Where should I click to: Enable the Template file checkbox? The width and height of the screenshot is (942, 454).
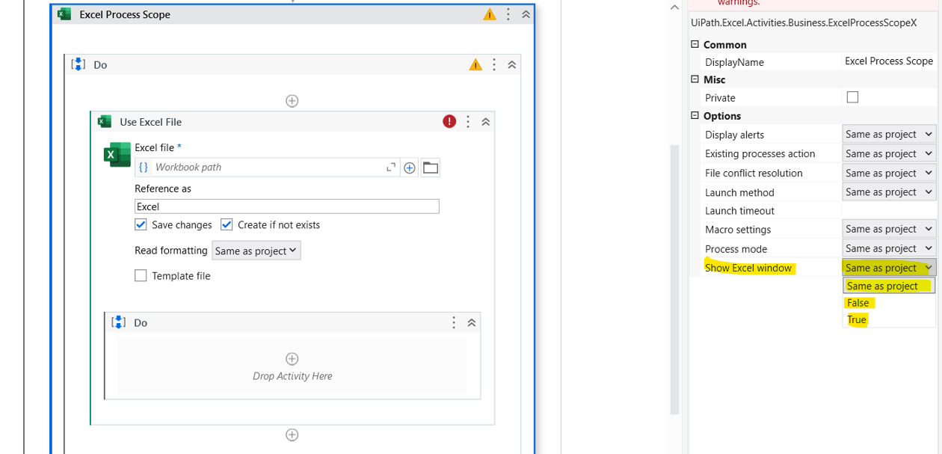pos(141,275)
